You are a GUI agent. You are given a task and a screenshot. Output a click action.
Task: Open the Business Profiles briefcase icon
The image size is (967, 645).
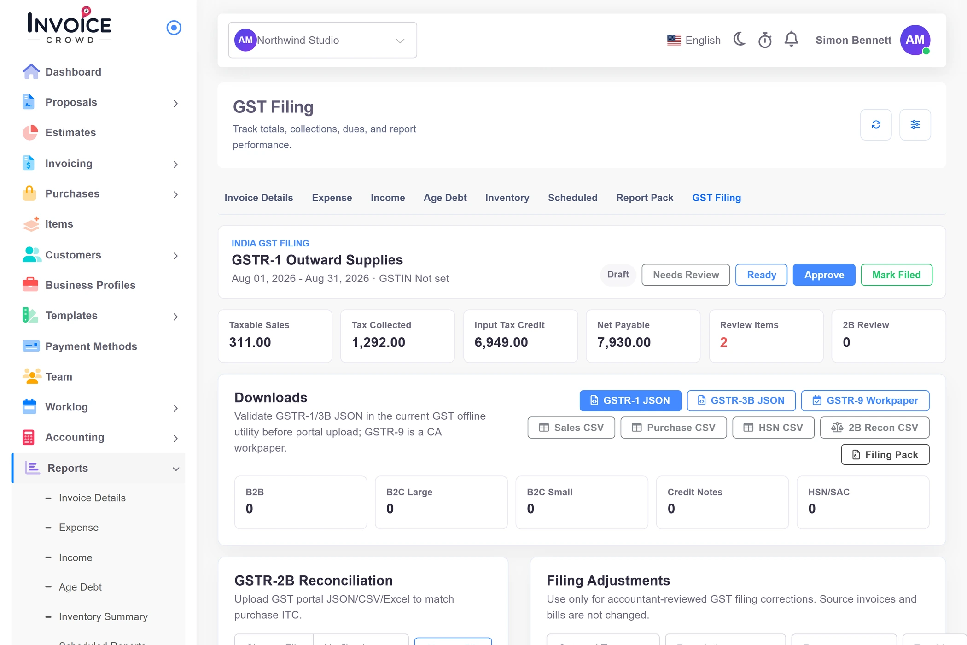30,285
